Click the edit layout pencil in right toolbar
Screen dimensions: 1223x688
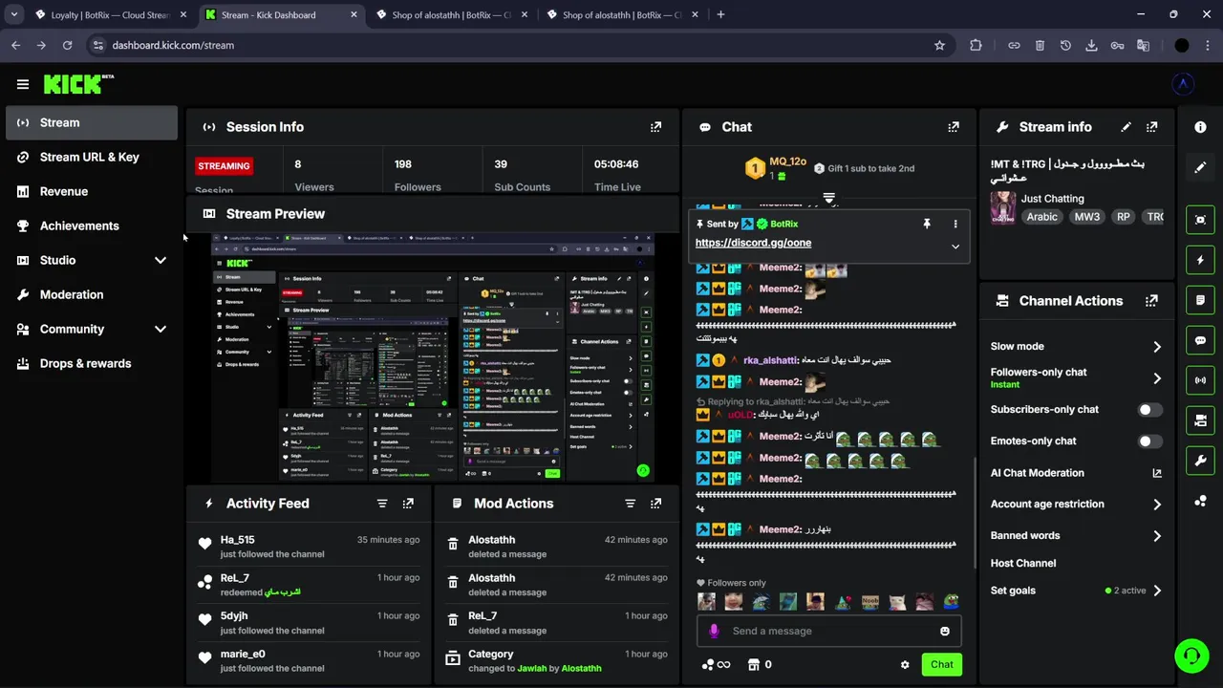pyautogui.click(x=1200, y=167)
